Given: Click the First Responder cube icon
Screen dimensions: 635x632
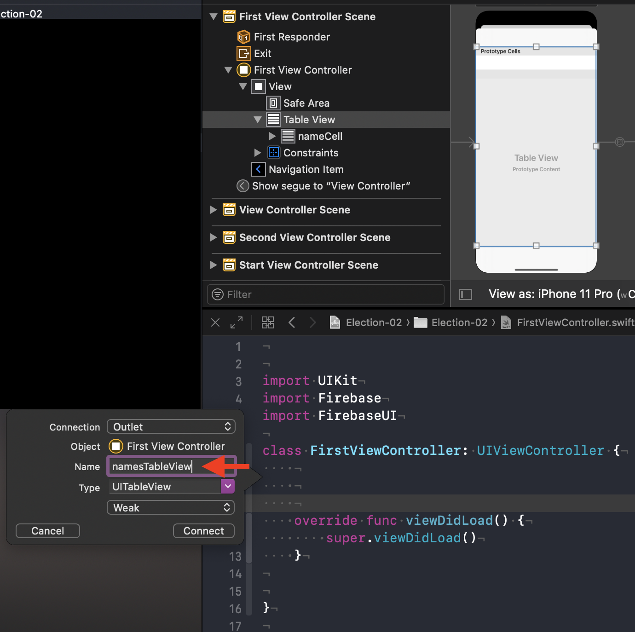Looking at the screenshot, I should 244,37.
